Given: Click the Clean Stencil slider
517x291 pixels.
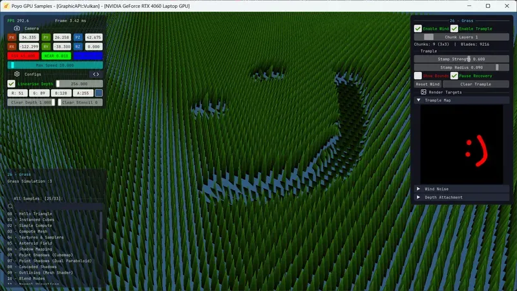Looking at the screenshot, I should (80, 102).
